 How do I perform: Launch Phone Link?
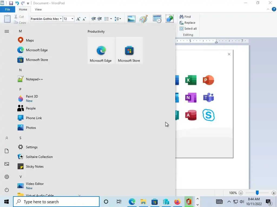(x=29, y=118)
